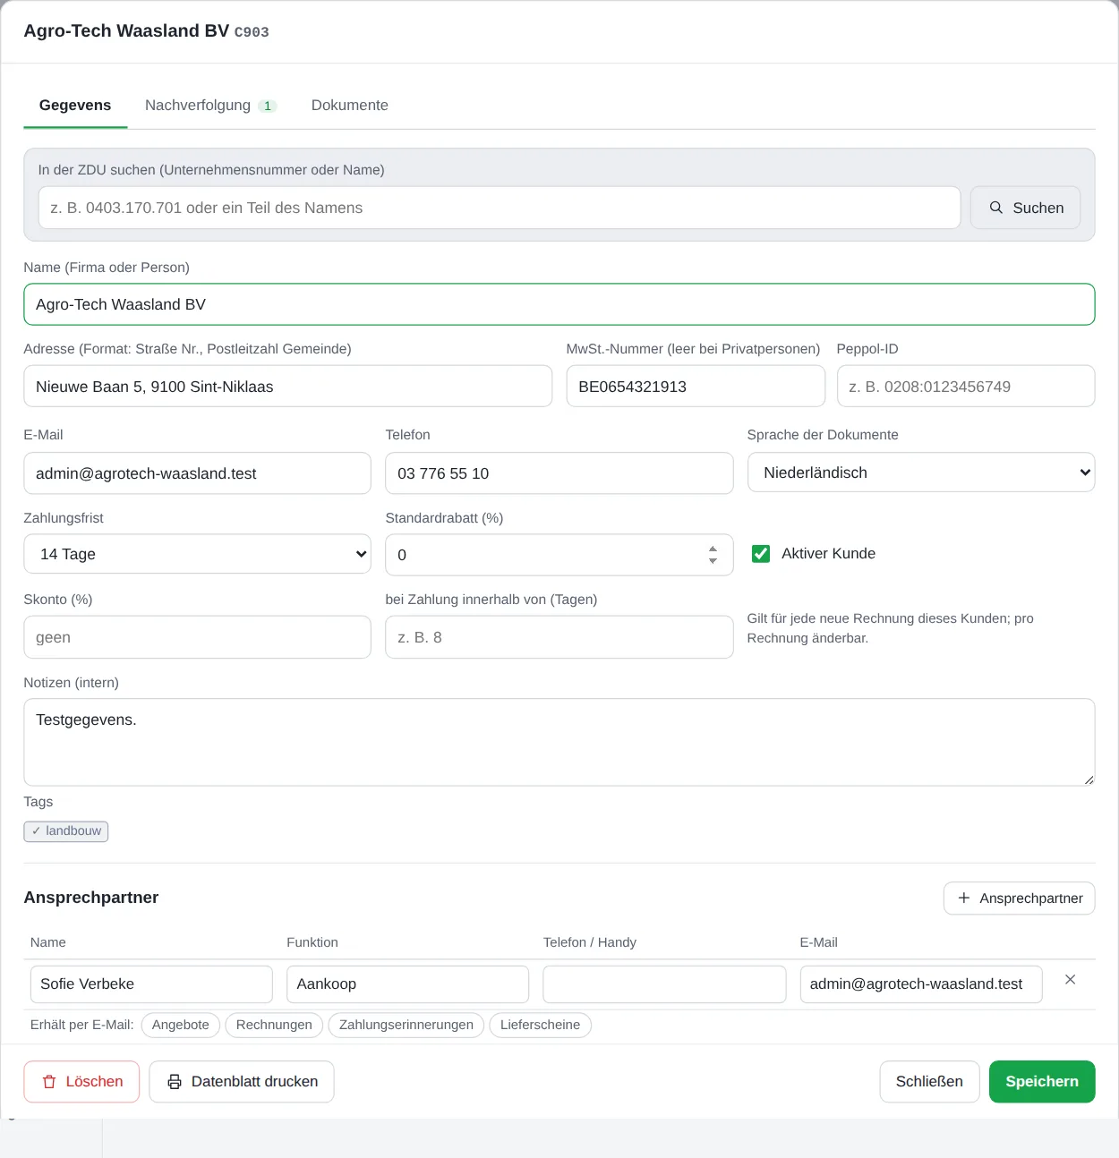
Task: Toggle the landbouw tag
Action: click(x=66, y=831)
